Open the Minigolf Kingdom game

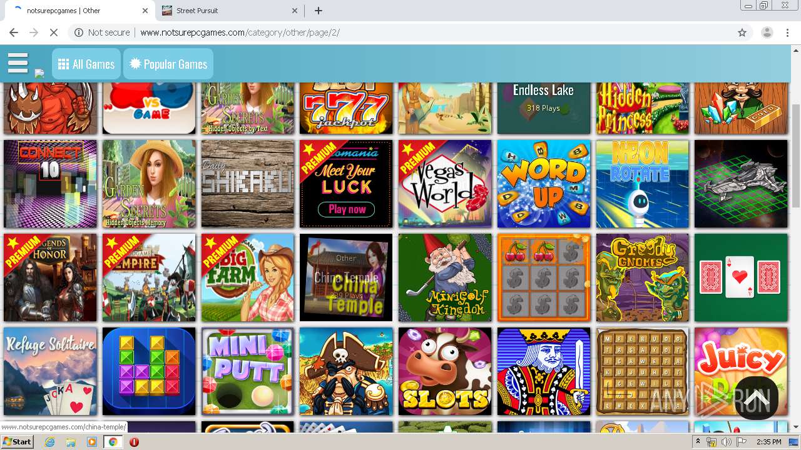click(x=445, y=277)
